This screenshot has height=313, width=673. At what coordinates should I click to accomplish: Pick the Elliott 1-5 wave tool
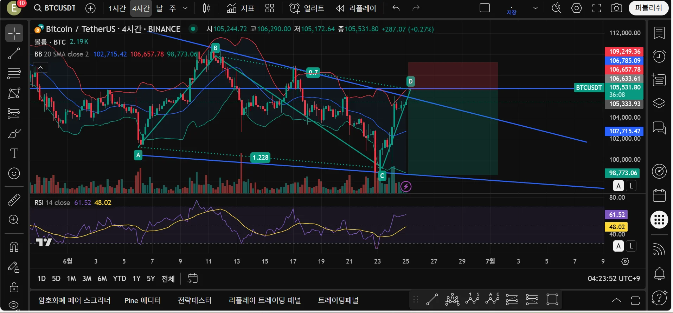(472, 299)
